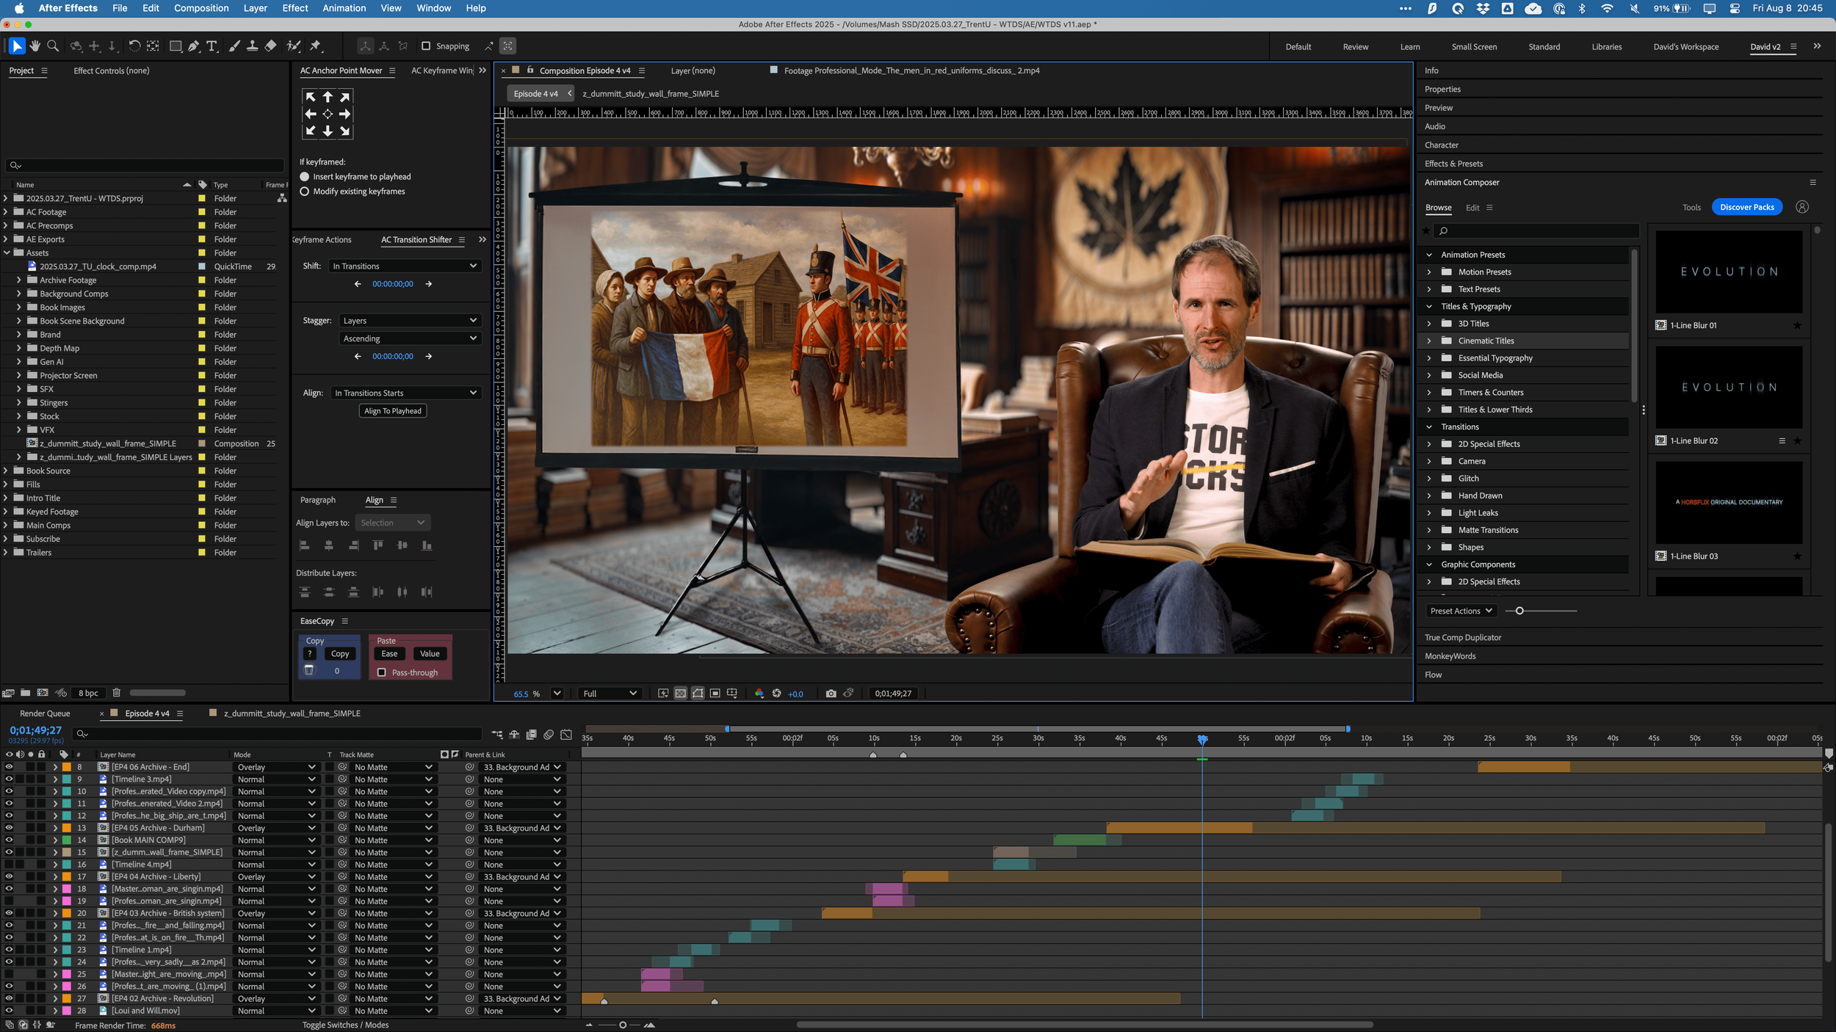Select the Horizontal Type tool
1836x1032 pixels.
point(212,46)
